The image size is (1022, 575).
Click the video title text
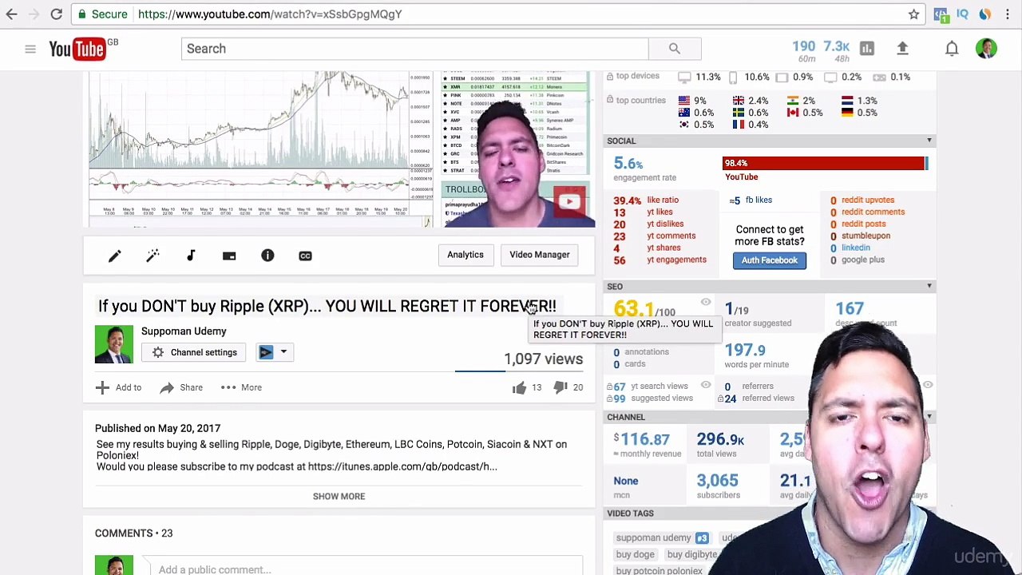[327, 306]
